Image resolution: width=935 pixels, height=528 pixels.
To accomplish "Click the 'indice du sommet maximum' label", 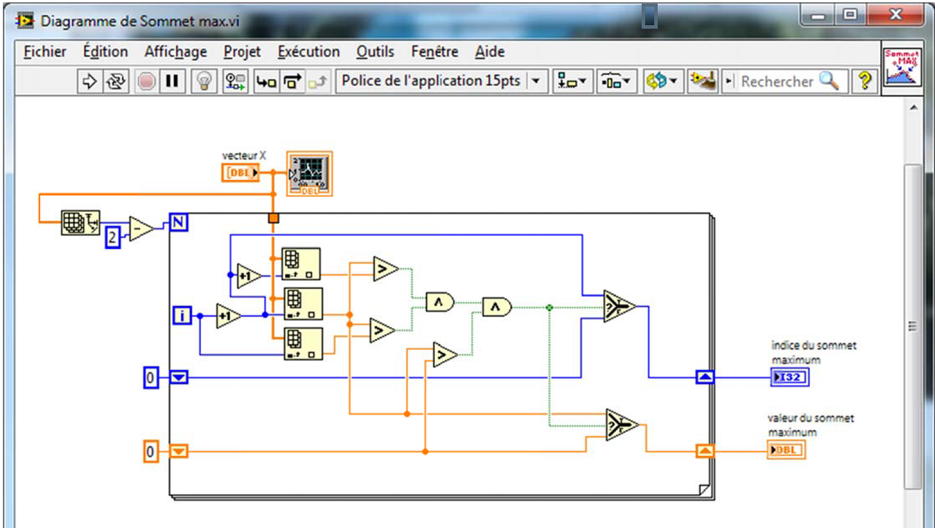I will [814, 352].
